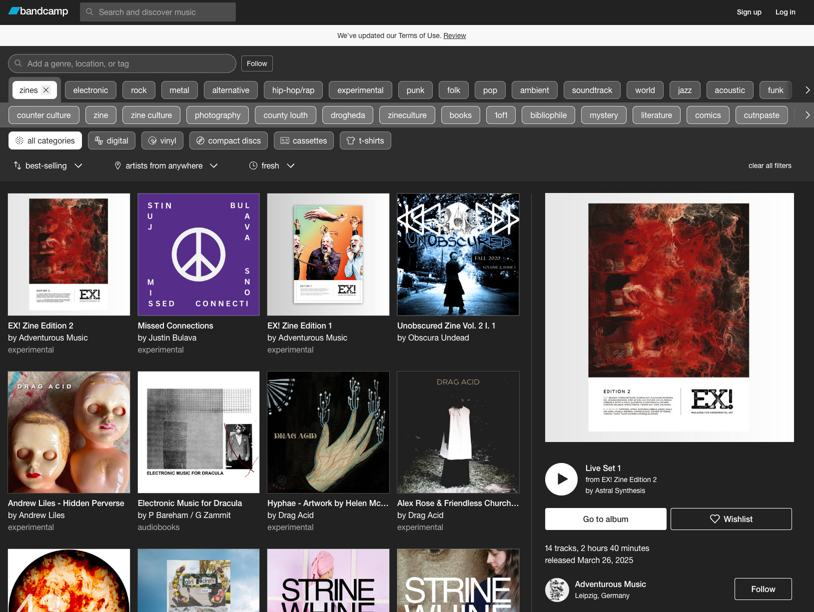Focus the Add a genre, location, or tag field

tap(122, 63)
